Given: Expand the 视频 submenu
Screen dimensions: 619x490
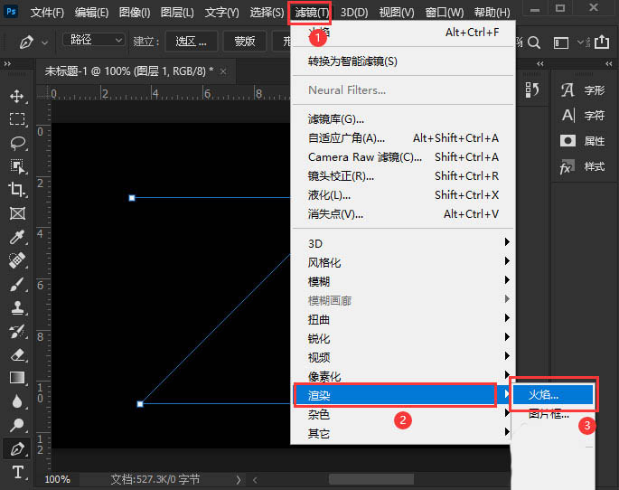Looking at the screenshot, I should pyautogui.click(x=402, y=357).
